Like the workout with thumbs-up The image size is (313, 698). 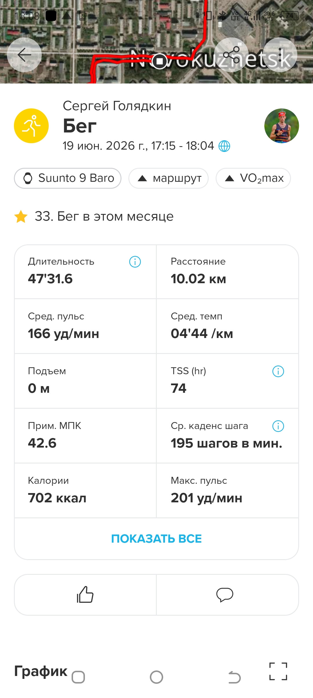[85, 595]
